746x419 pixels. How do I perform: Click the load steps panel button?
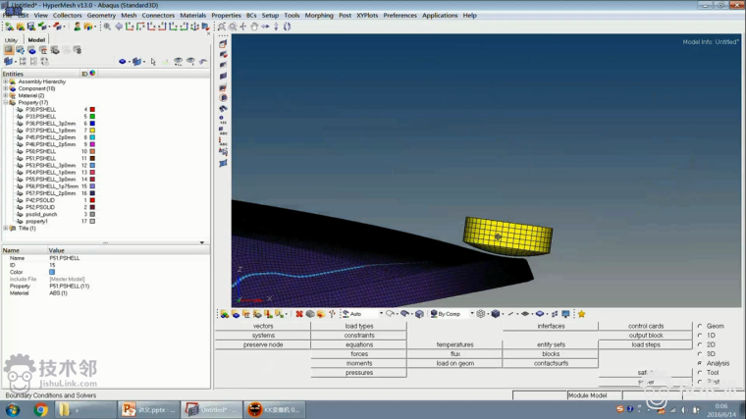tap(646, 344)
